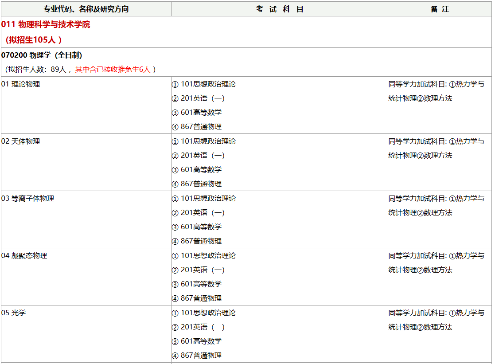The width and height of the screenshot is (495, 364).
Task: Click '867普通物理' in the 光学 row
Action: coord(201,356)
